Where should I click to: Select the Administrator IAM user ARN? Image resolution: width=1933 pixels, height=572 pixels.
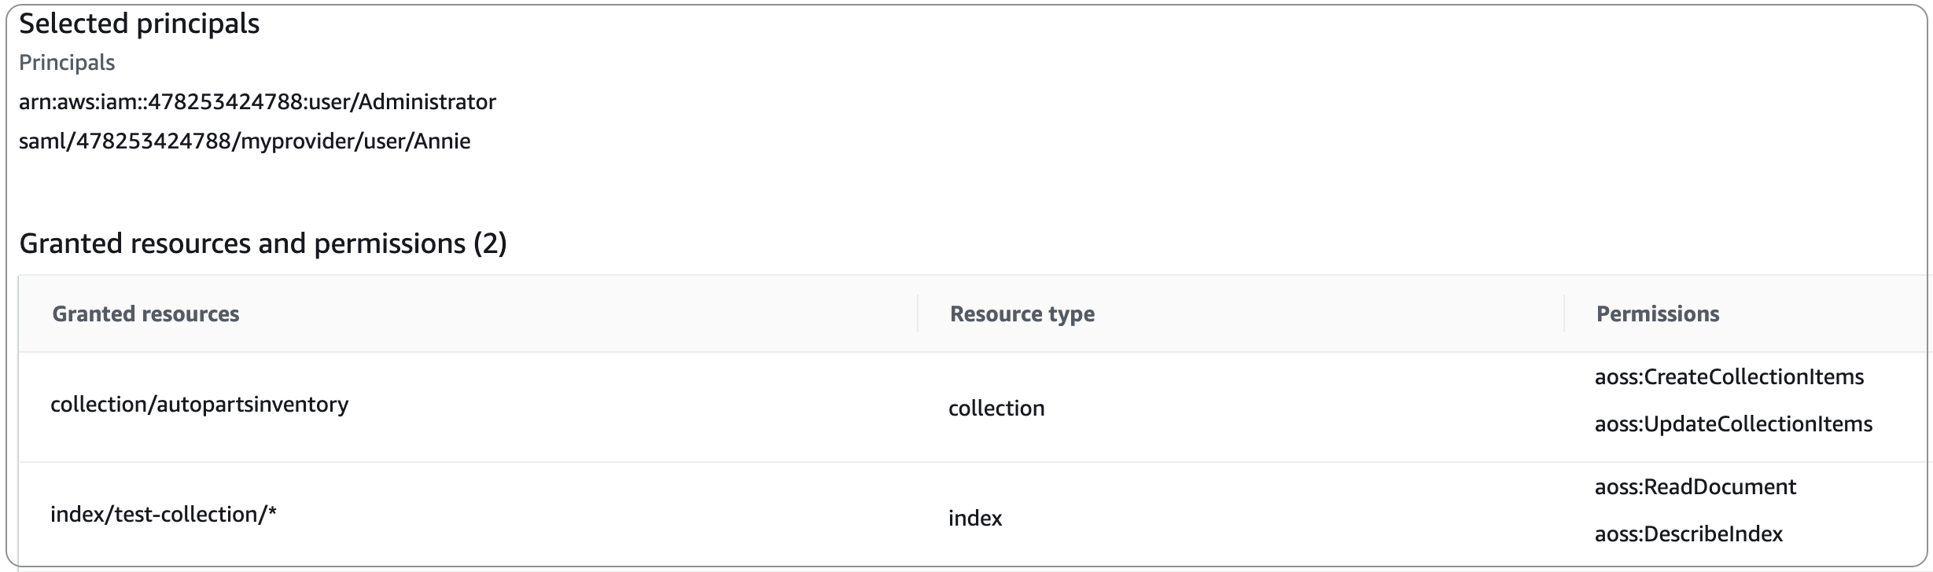(257, 102)
